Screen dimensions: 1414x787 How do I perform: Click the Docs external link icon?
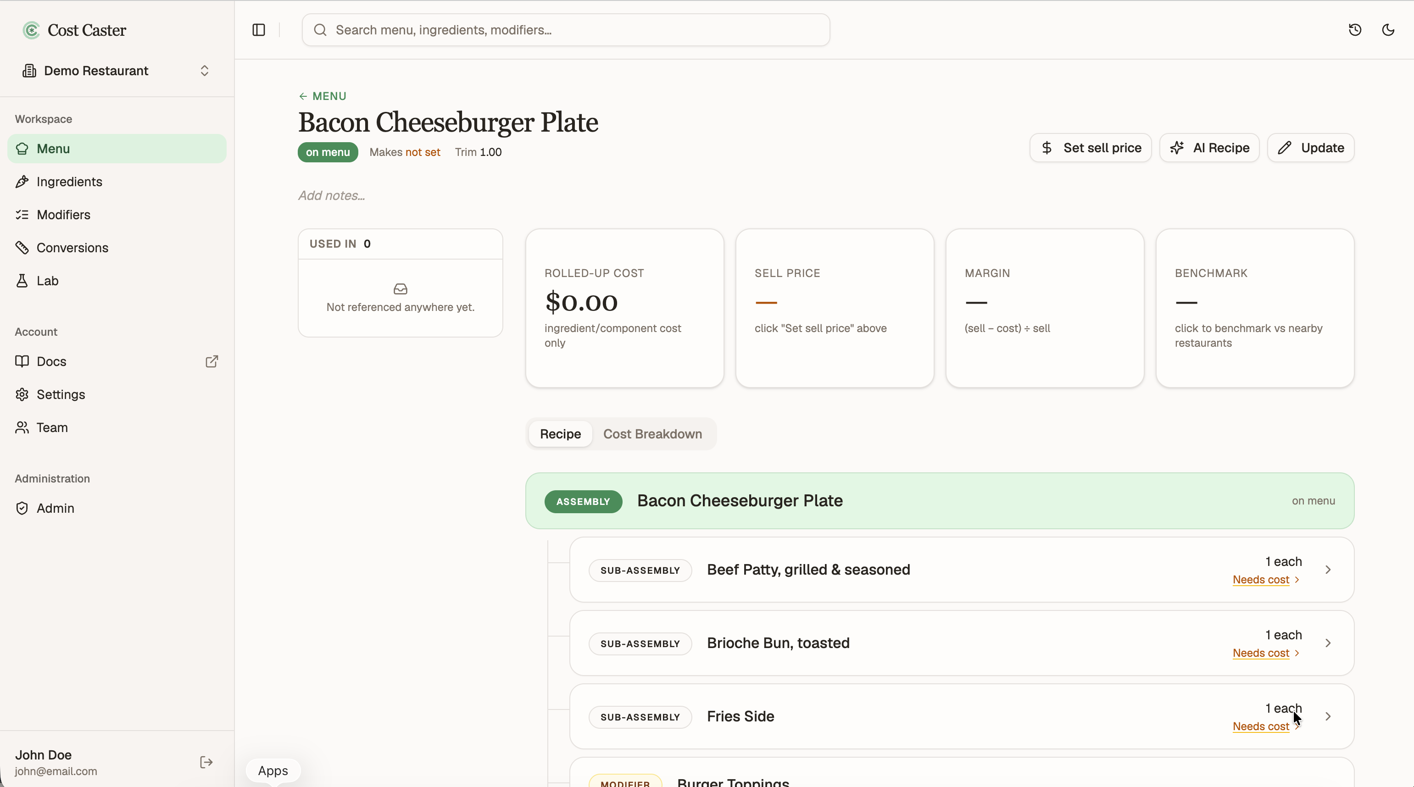[x=212, y=362]
